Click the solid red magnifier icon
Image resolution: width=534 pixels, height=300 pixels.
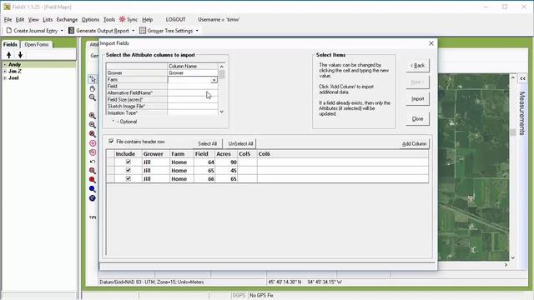93,180
